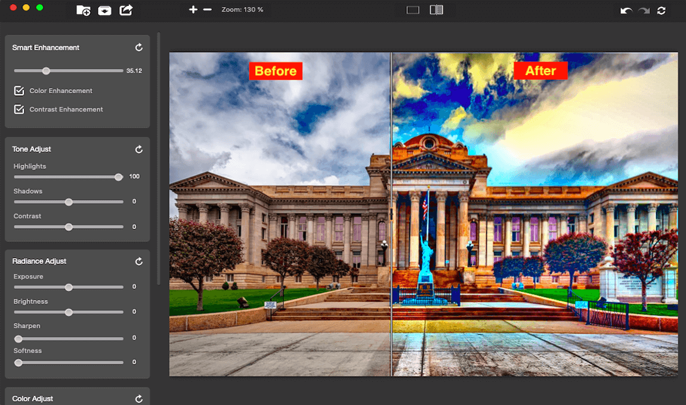Toggle the Color Enhancement checkbox
The height and width of the screenshot is (405, 686).
(x=19, y=91)
